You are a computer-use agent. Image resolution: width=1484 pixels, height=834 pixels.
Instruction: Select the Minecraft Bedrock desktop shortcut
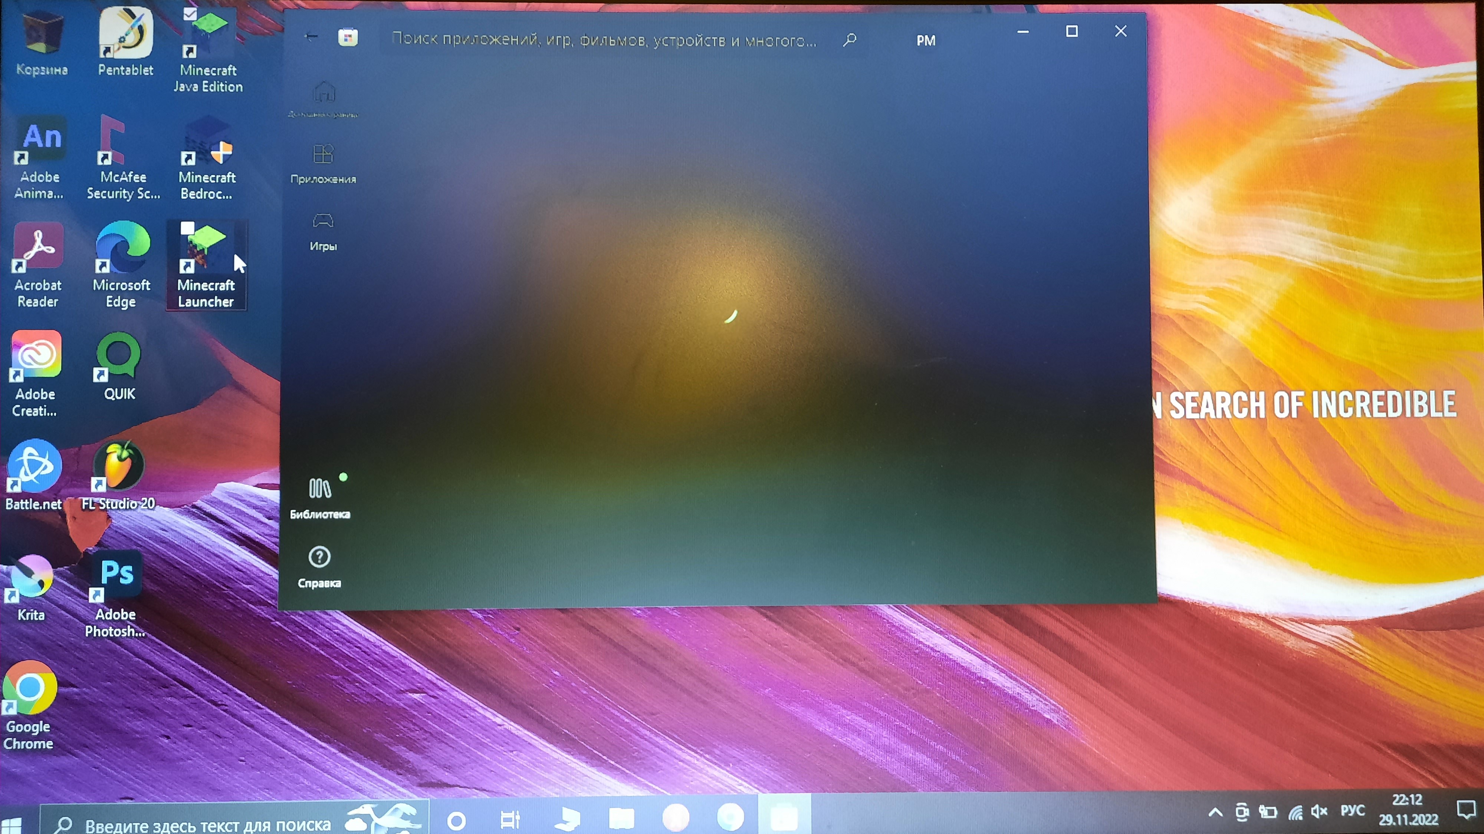click(x=207, y=158)
